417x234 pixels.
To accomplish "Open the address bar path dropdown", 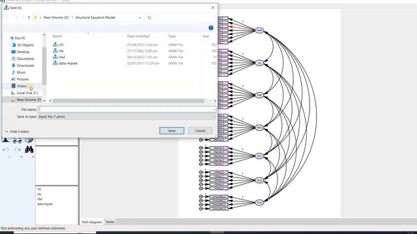I will click(139, 18).
